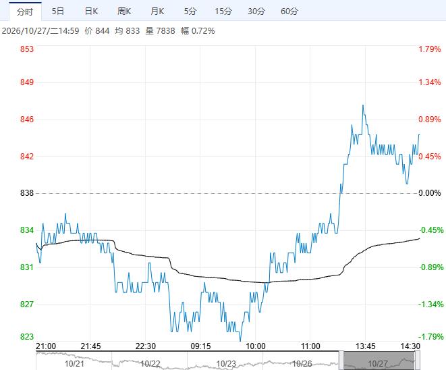
Task: Click the 823 price axis label
Action: (x=27, y=337)
